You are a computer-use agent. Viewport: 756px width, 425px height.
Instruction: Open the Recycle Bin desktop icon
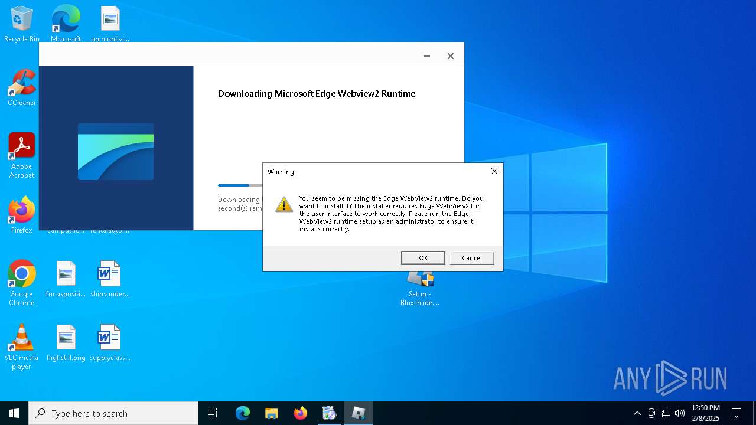click(22, 24)
